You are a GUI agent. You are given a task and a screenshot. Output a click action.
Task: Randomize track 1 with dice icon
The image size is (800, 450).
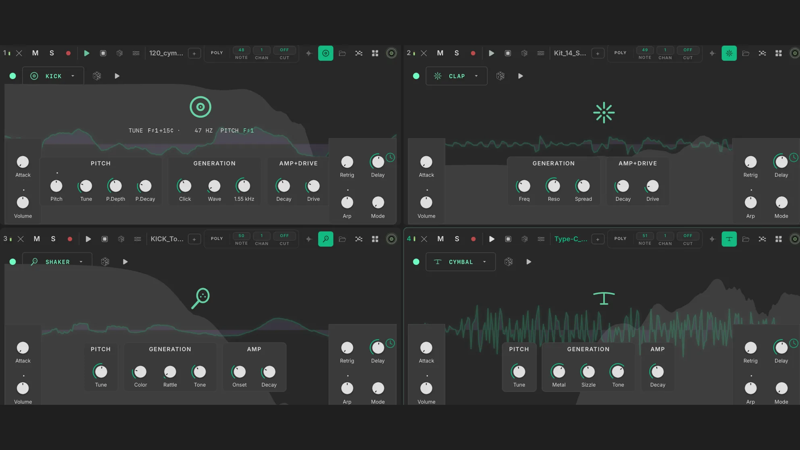click(x=120, y=53)
